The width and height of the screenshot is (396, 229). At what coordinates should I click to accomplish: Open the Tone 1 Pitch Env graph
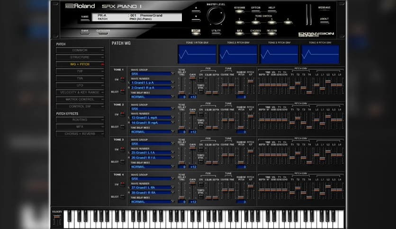pyautogui.click(x=197, y=54)
